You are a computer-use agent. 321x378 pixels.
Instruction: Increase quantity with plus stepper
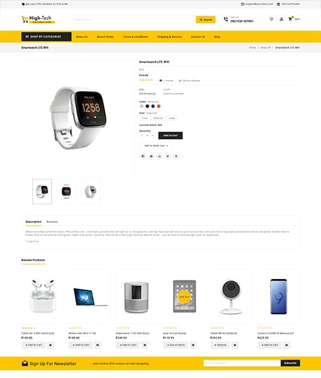(x=152, y=135)
